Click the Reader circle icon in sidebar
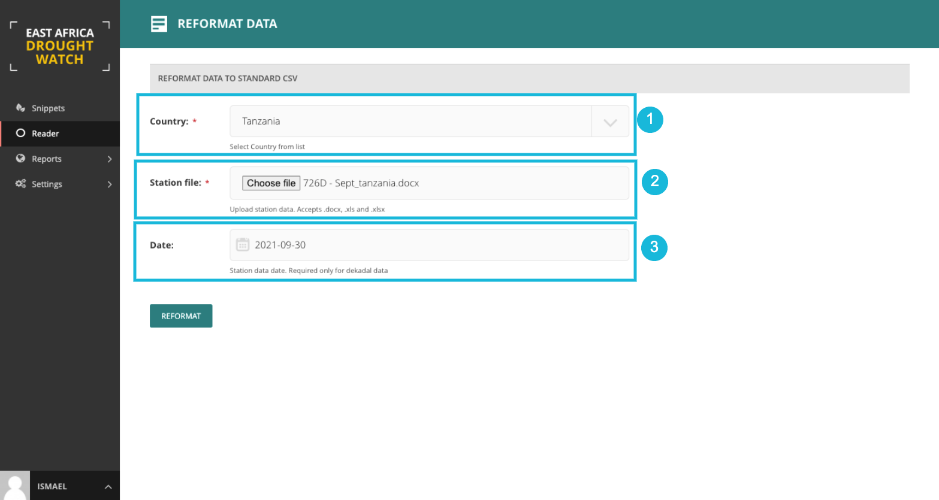939x500 pixels. pos(20,133)
